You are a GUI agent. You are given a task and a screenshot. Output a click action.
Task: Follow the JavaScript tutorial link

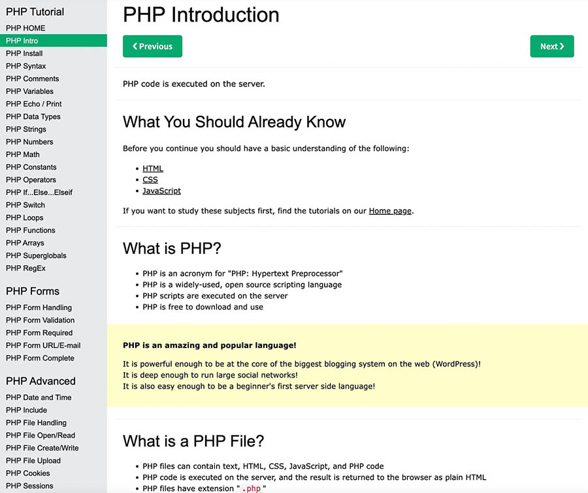[161, 191]
